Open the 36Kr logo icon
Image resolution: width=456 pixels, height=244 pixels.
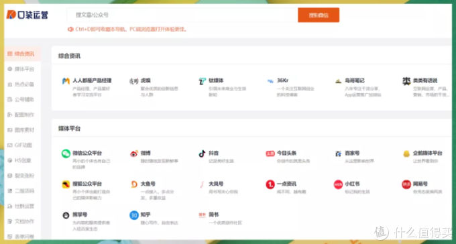tap(270, 81)
